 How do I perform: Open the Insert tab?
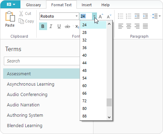(x=87, y=5)
